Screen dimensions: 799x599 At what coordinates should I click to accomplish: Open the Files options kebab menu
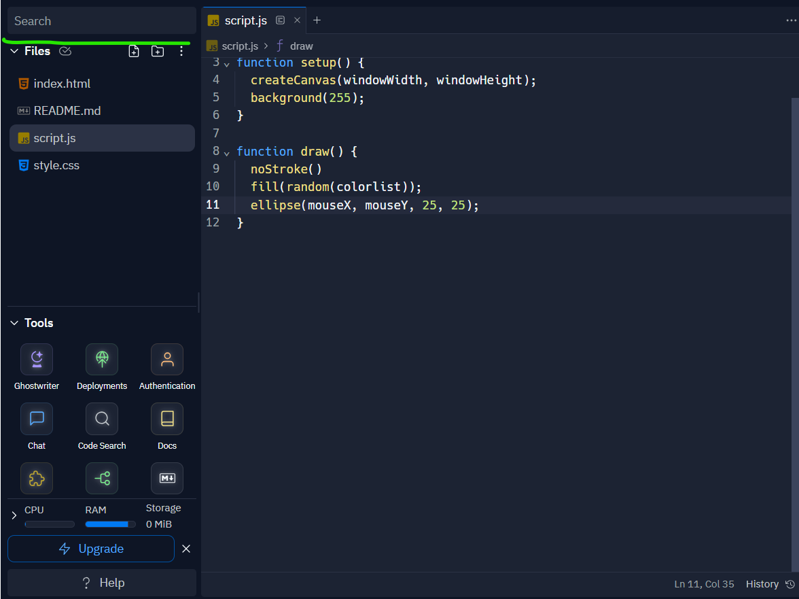(181, 50)
